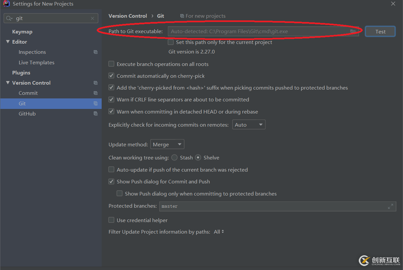Uncheck 'Warn if CRLF line separators' option
The height and width of the screenshot is (270, 403).
[111, 99]
